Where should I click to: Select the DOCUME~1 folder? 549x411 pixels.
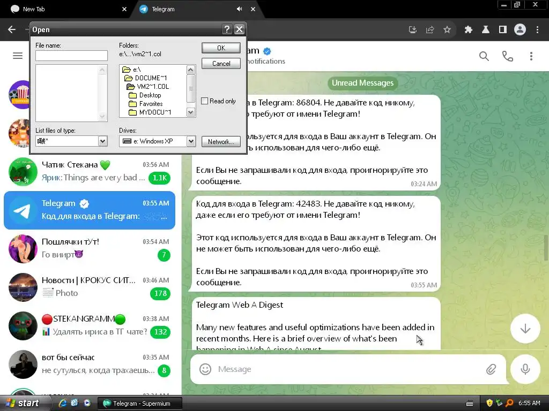(x=146, y=78)
